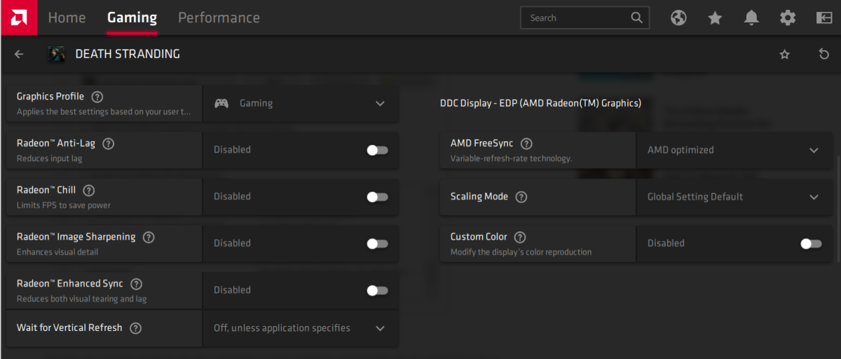The image size is (841, 359).
Task: Click the AMD logo icon
Action: (18, 17)
